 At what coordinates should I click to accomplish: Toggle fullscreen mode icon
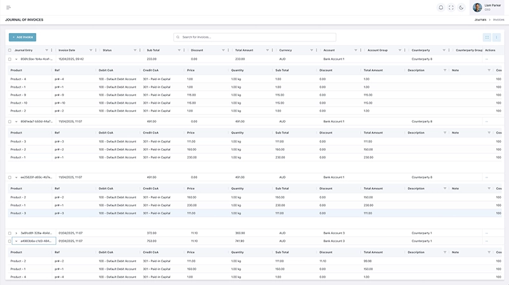point(451,8)
